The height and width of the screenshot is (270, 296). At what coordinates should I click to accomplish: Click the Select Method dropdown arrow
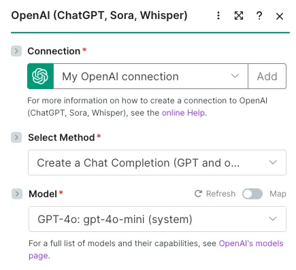coord(273,162)
